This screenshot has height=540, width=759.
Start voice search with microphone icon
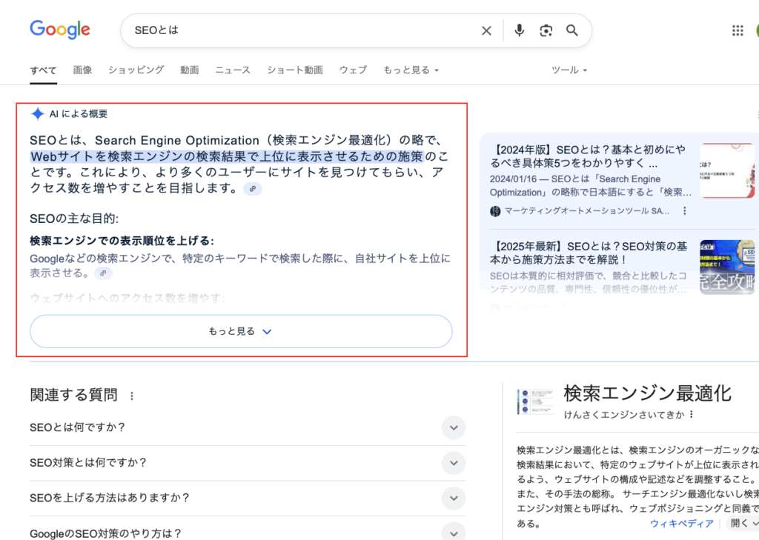point(519,30)
